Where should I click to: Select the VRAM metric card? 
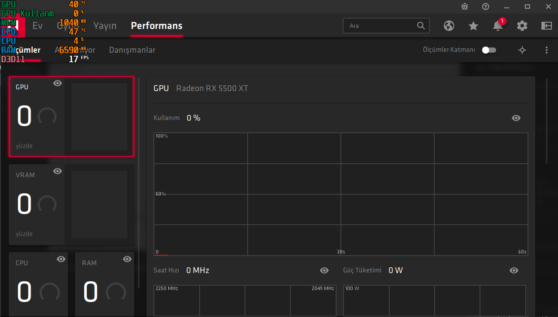pos(71,205)
